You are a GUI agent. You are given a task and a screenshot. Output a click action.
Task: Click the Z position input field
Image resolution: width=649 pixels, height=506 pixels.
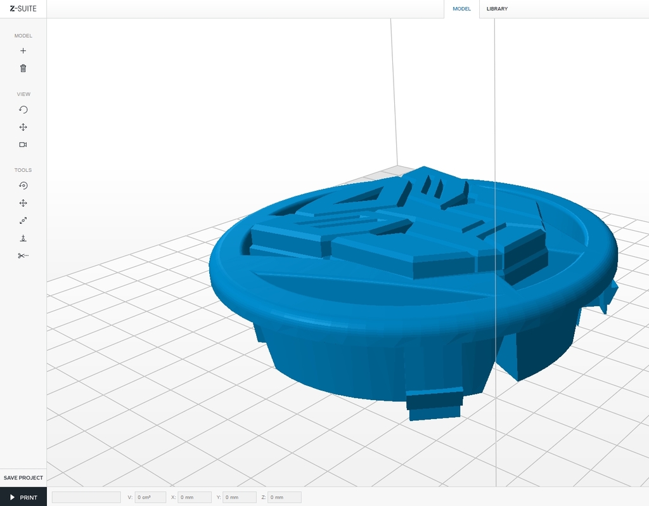(284, 497)
